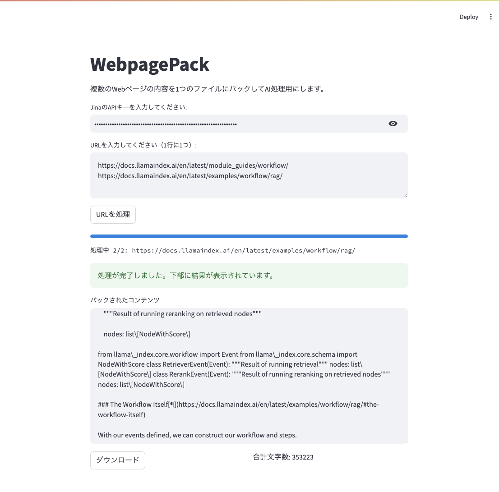The image size is (499, 492).
Task: Grab the packed content resize handle
Action: coord(406,442)
